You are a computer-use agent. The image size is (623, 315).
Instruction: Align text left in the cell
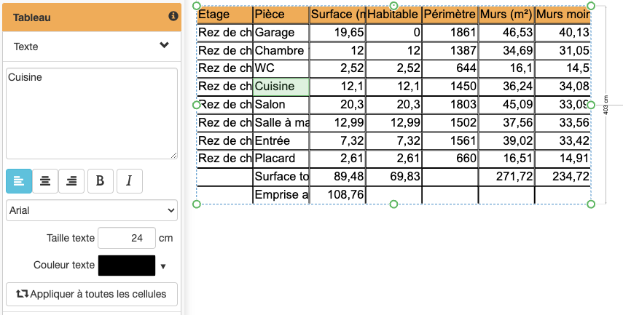pyautogui.click(x=19, y=181)
